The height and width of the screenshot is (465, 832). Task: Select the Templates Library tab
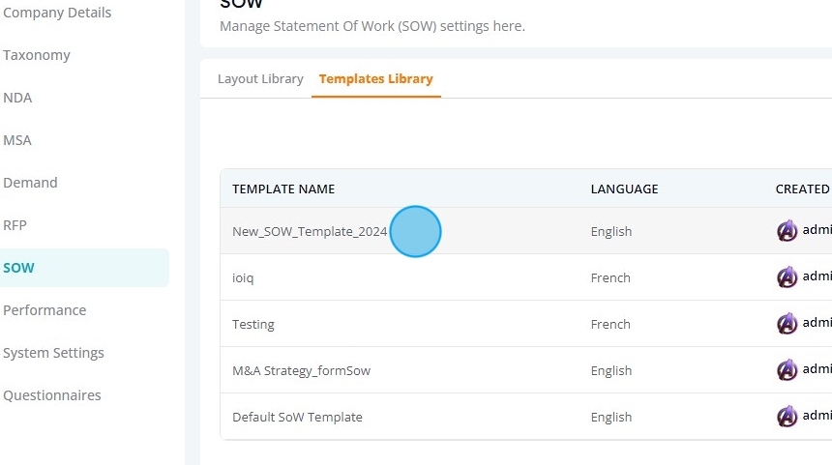tap(375, 79)
